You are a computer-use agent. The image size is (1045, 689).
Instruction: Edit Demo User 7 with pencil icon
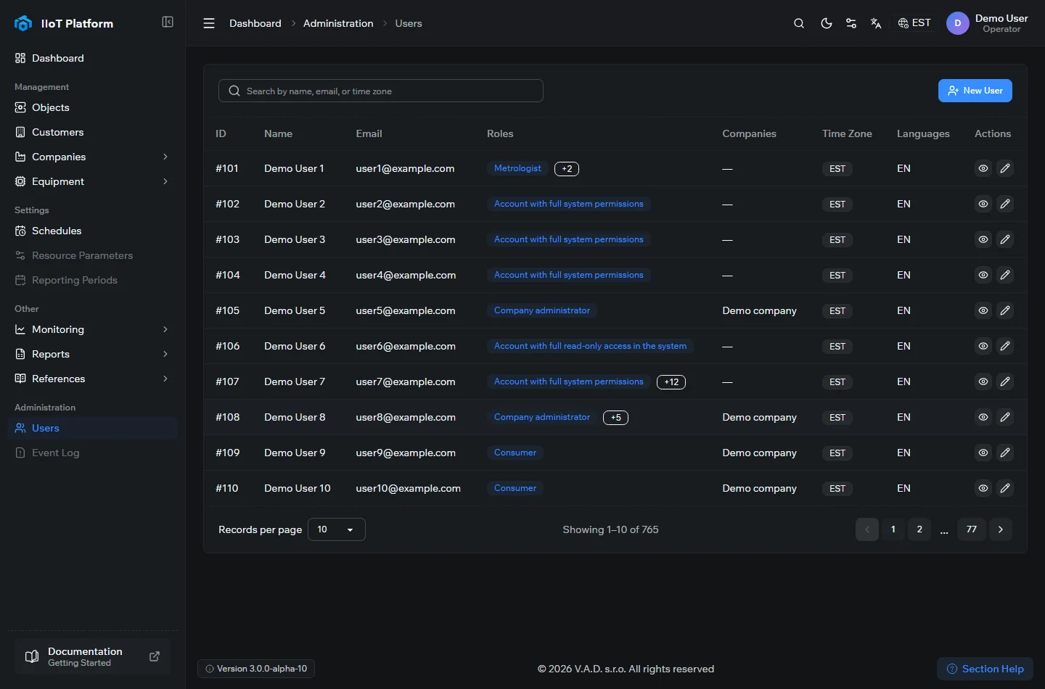[x=1005, y=381]
